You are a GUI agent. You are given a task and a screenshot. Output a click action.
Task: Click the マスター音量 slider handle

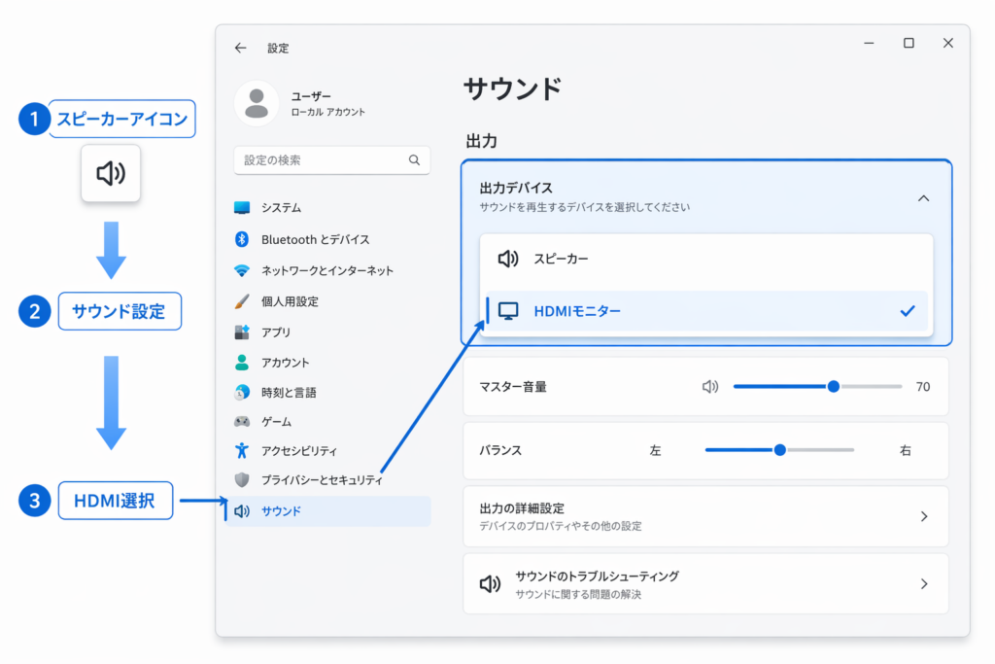(x=833, y=387)
